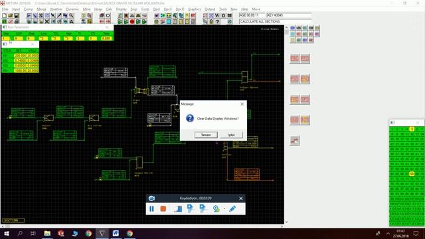Click the pencil annotate icon in recorder
This screenshot has width=425, height=239.
232,208
